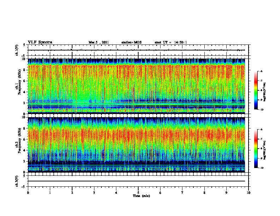The width and height of the screenshot is (280, 216).
Task: Click the ch.2 PSD color scale bar
Action: [x=256, y=149]
